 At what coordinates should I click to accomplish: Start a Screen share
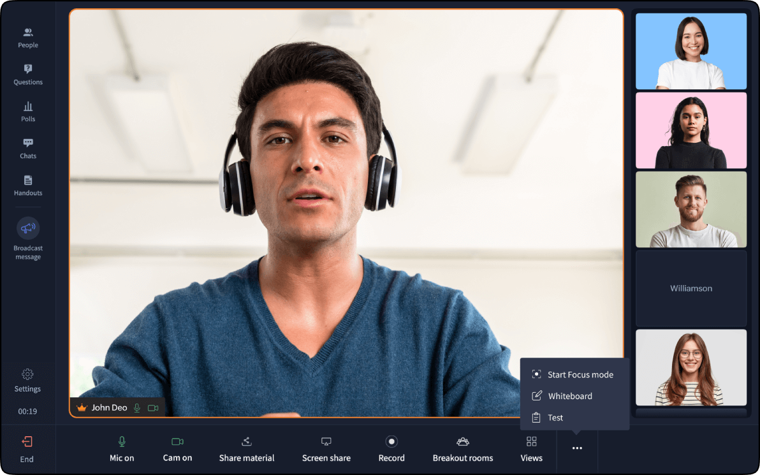coord(326,448)
